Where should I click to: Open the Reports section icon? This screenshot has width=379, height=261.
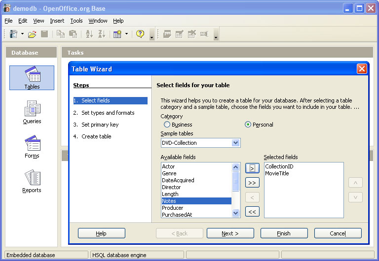32,180
